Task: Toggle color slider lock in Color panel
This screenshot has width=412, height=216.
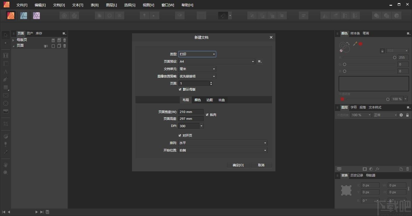Action: click(x=382, y=51)
